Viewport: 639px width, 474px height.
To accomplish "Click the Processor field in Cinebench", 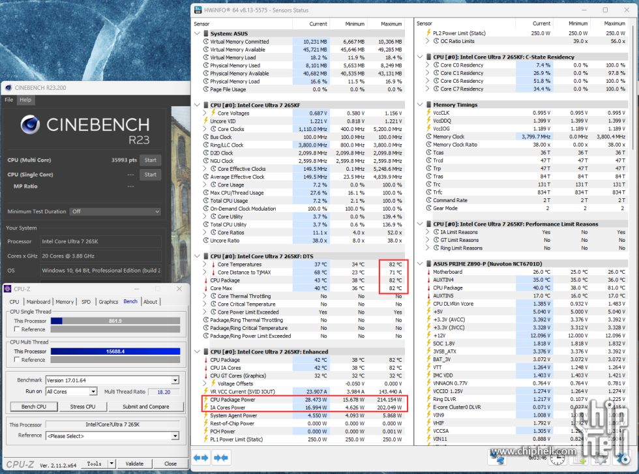I will pyautogui.click(x=101, y=241).
